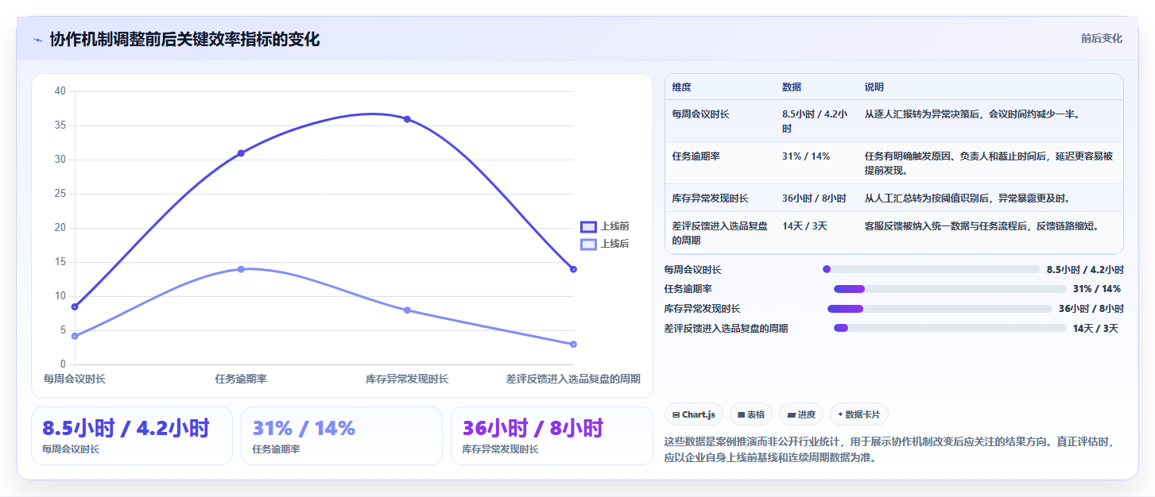The width and height of the screenshot is (1155, 497).
Task: Click the explanation starting 从逐人汇报转为异常决策后
Action: (971, 114)
